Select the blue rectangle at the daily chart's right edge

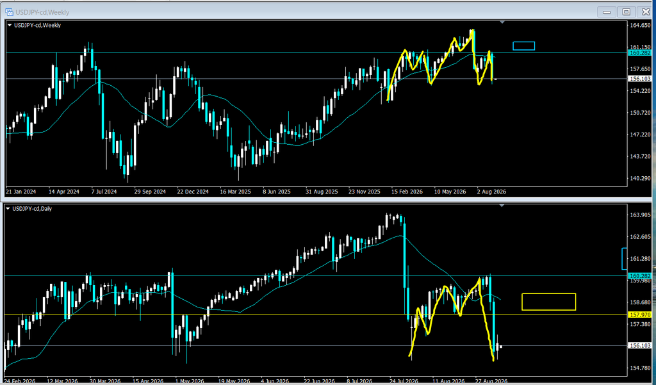pos(625,259)
